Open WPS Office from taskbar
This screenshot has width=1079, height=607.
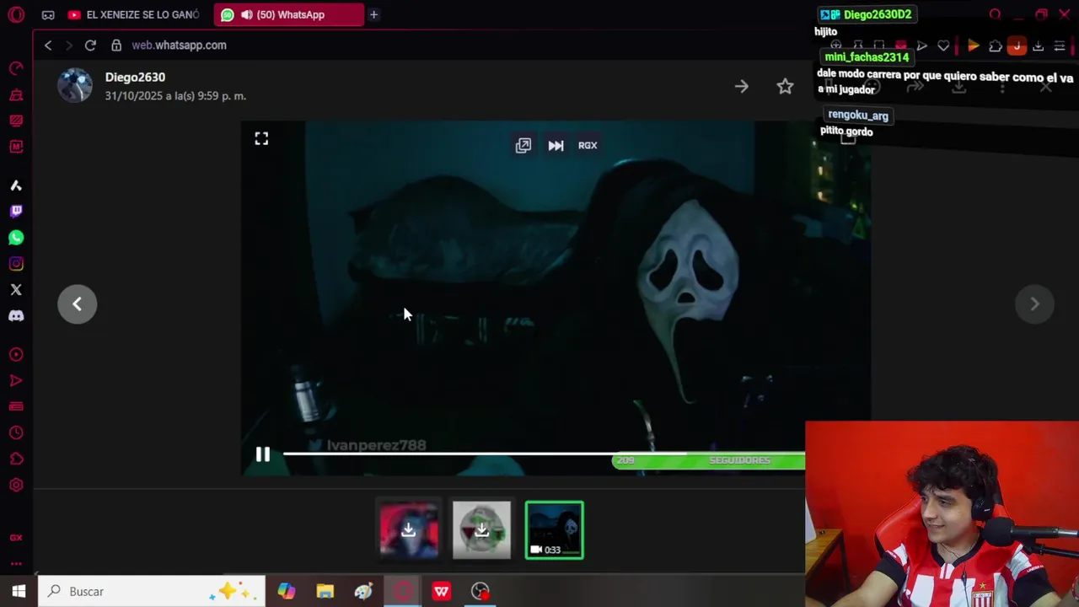pyautogui.click(x=441, y=591)
